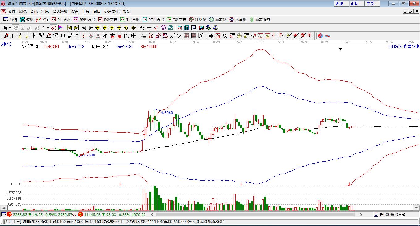
Task: Toggle the colored flag indicator icon
Action: pos(61,28)
